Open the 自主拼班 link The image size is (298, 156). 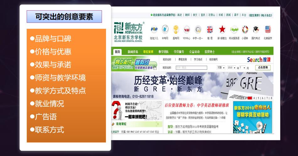237,52
